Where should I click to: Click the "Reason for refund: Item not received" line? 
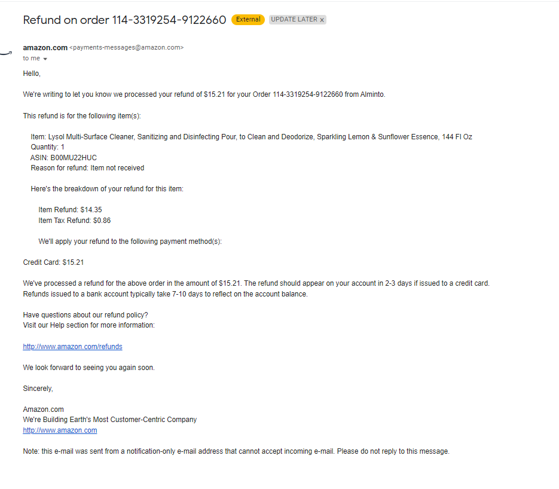click(87, 168)
